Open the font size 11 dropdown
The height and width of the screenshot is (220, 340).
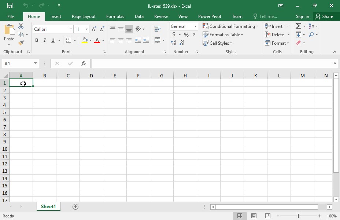pos(86,29)
